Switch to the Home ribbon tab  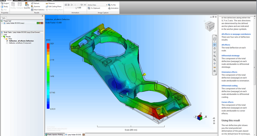tap(9, 1)
